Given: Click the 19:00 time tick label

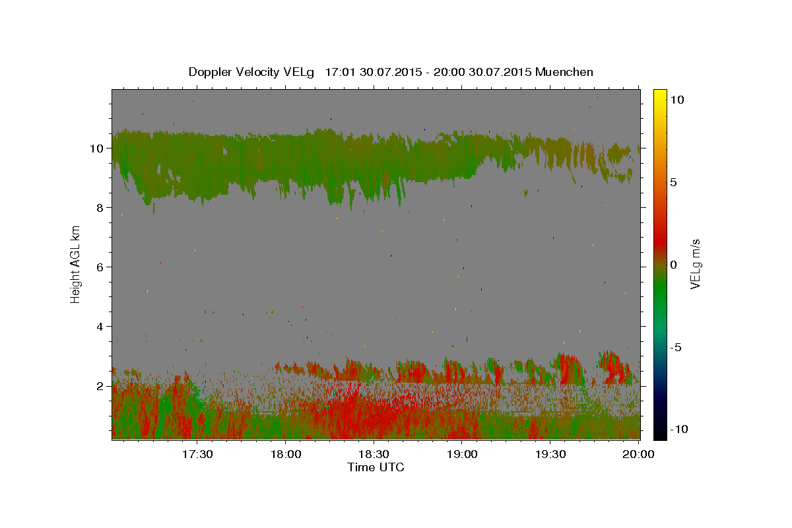Looking at the screenshot, I should tap(462, 454).
